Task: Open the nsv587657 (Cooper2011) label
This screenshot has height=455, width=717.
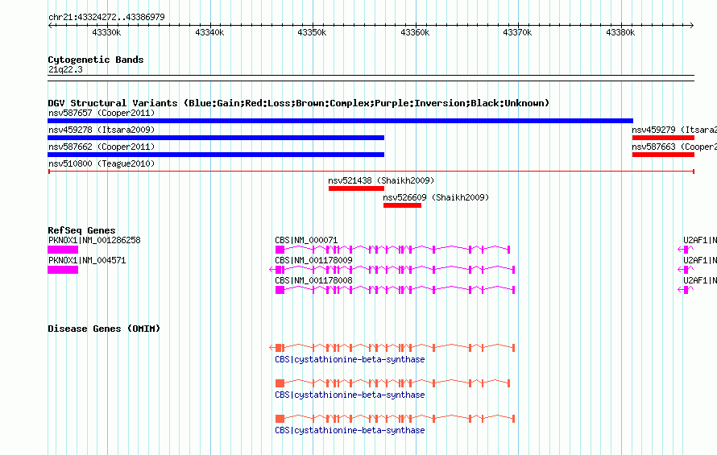Action: click(x=102, y=113)
